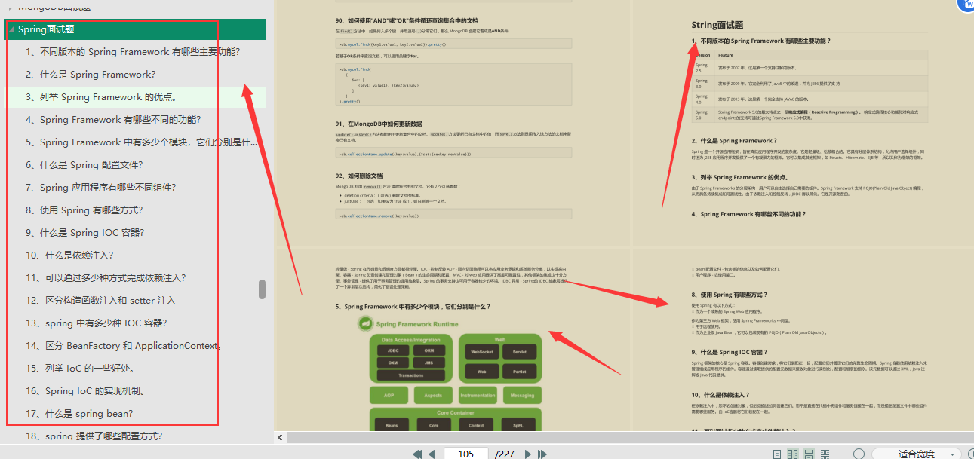
Task: Open outline item 16、Spring IoC 的实现机制
Action: pos(85,391)
